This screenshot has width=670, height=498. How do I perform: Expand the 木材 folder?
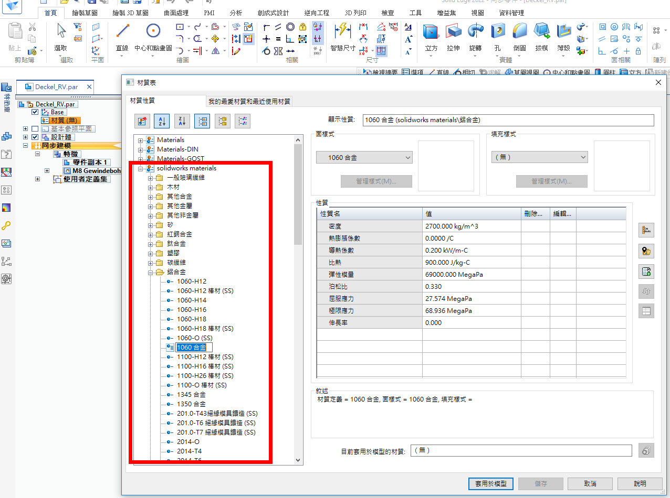tap(150, 187)
